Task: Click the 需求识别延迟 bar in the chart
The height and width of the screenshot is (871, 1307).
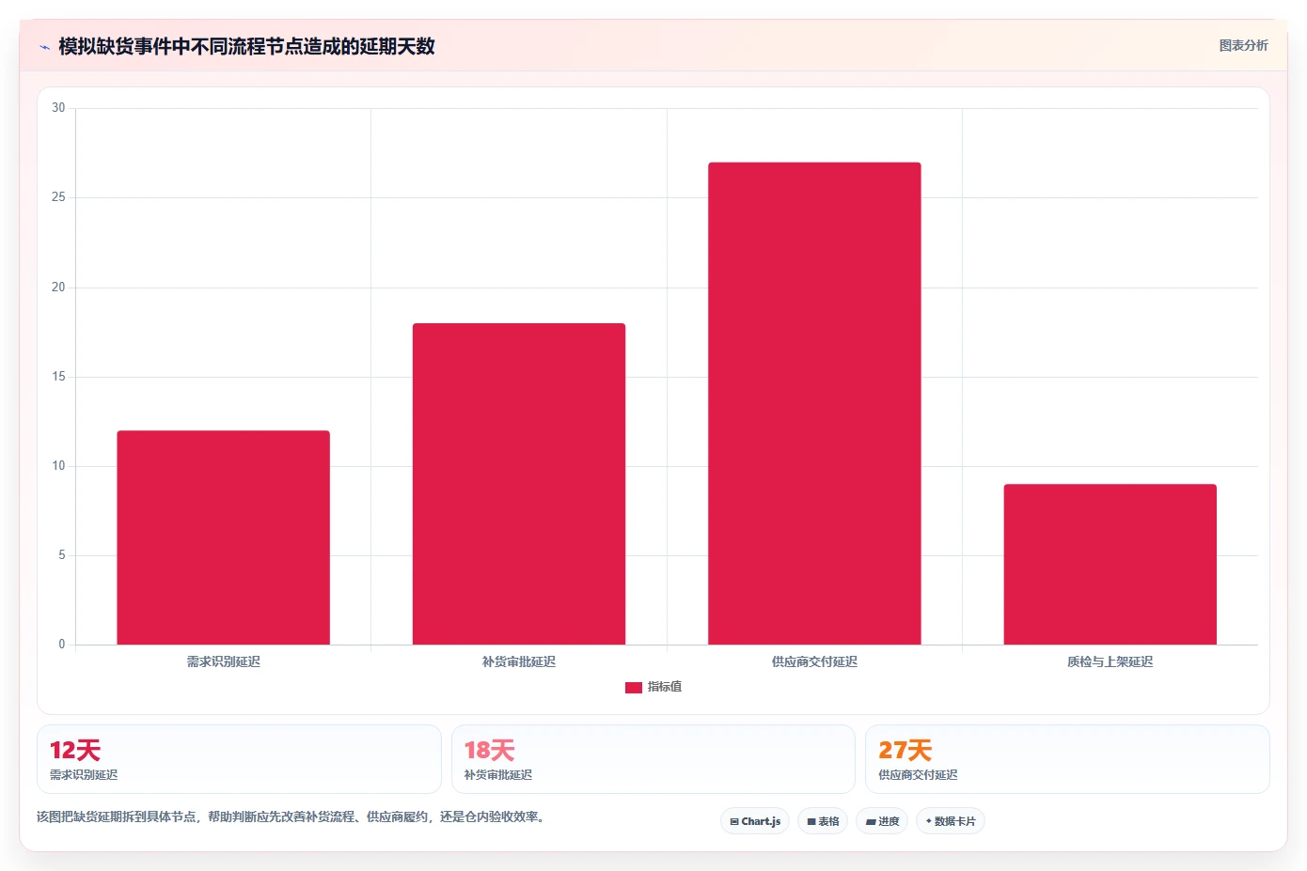Action: pos(223,537)
